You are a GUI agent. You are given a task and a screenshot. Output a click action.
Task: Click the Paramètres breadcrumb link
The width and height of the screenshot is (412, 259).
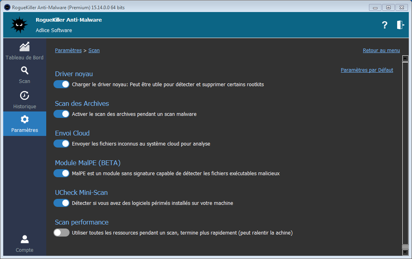[x=68, y=51]
